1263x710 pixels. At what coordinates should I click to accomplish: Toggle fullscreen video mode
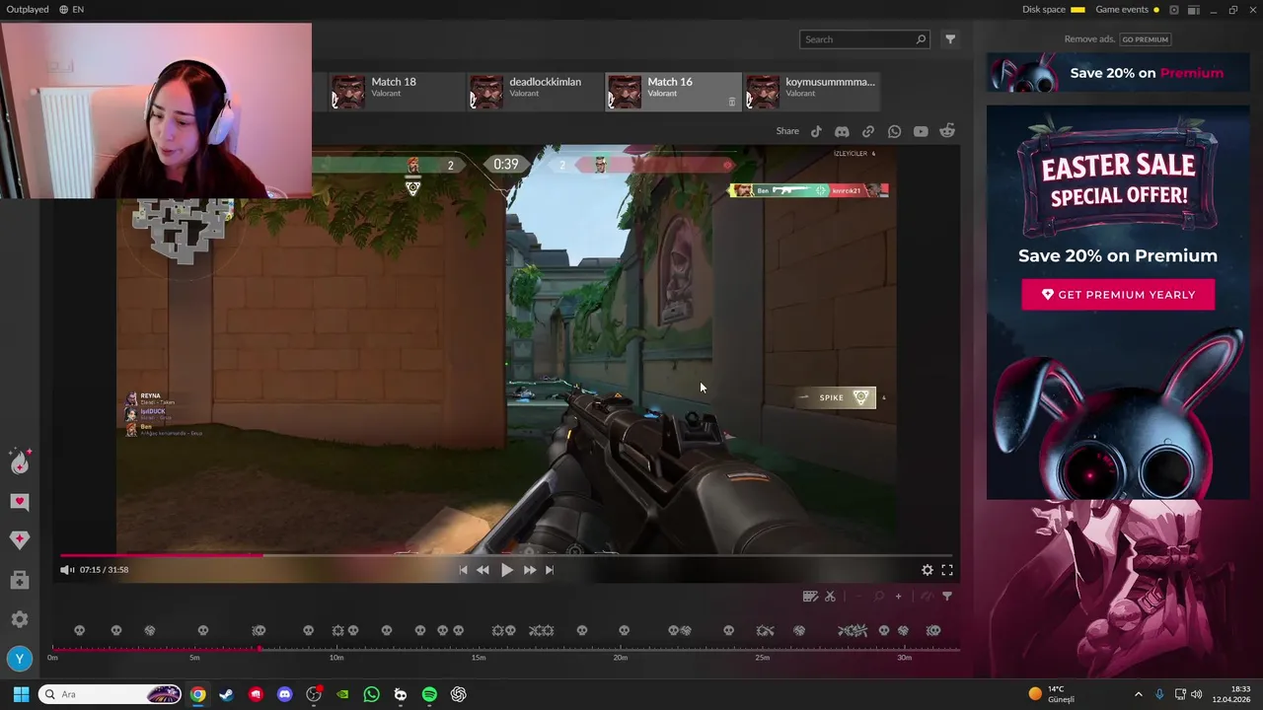tap(947, 570)
